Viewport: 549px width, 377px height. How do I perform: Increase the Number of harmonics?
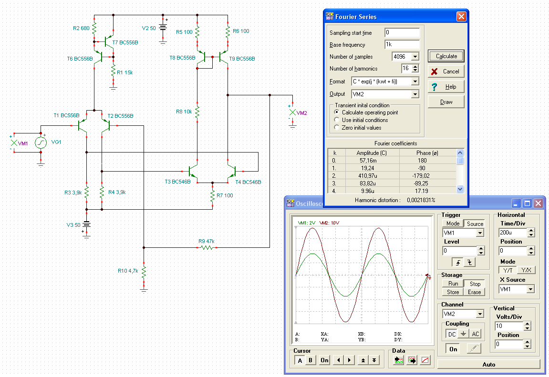[415, 66]
